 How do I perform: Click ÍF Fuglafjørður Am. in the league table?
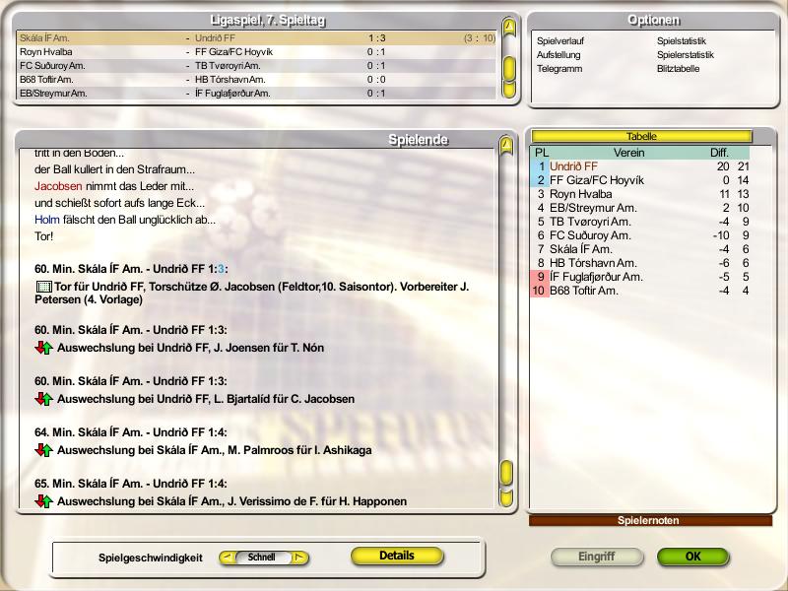point(596,277)
